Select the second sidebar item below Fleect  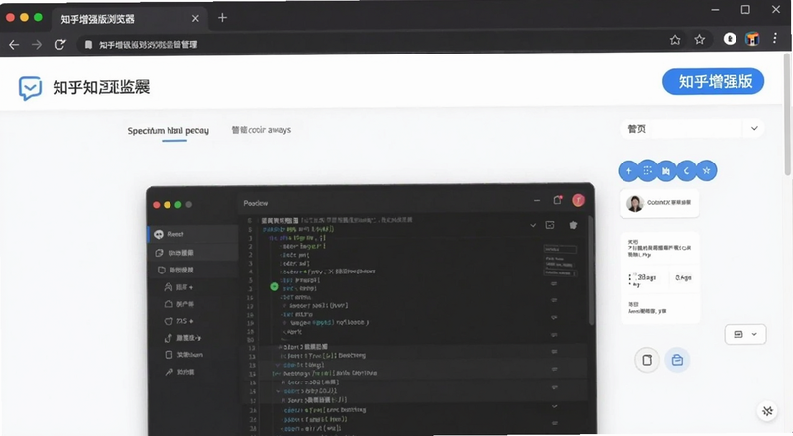(x=192, y=252)
